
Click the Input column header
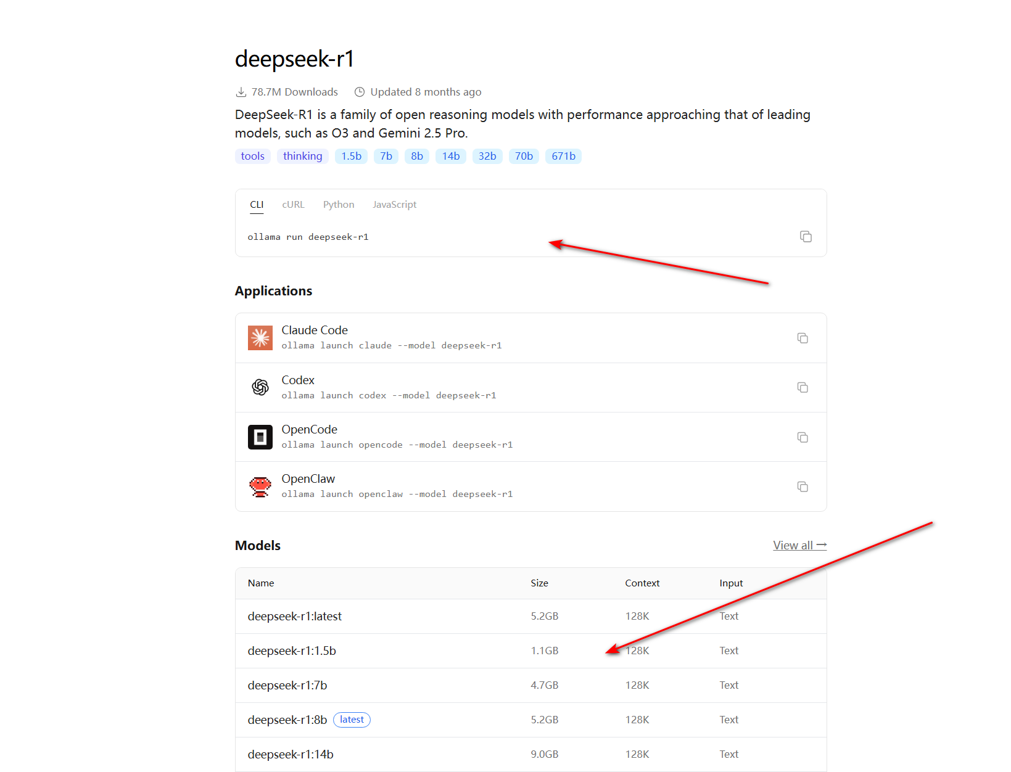731,583
